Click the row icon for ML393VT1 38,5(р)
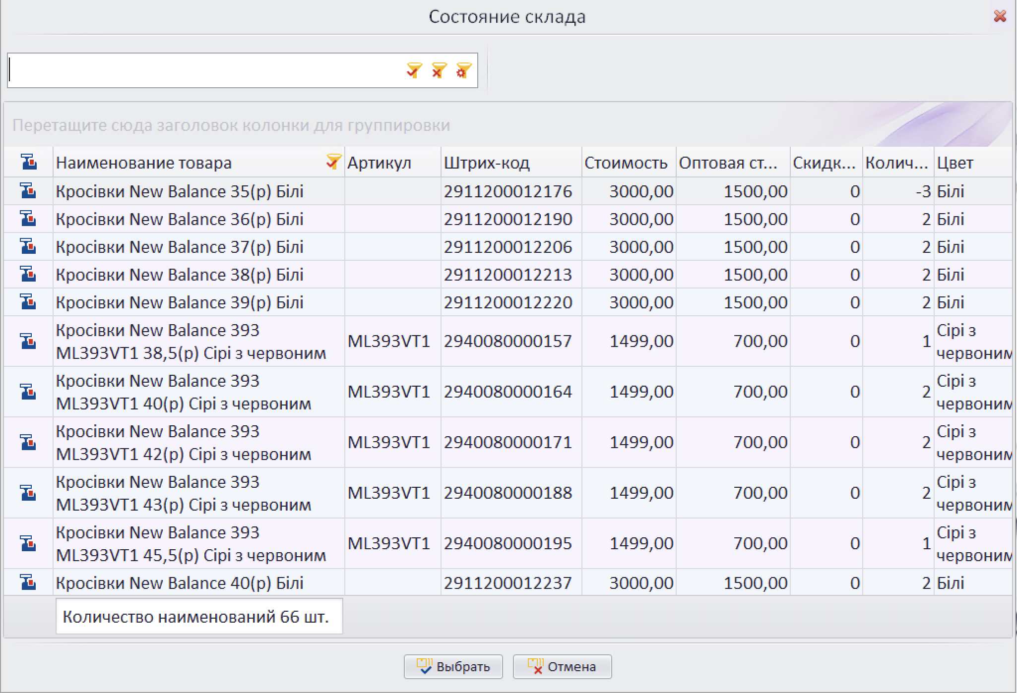1017x693 pixels. coord(29,341)
